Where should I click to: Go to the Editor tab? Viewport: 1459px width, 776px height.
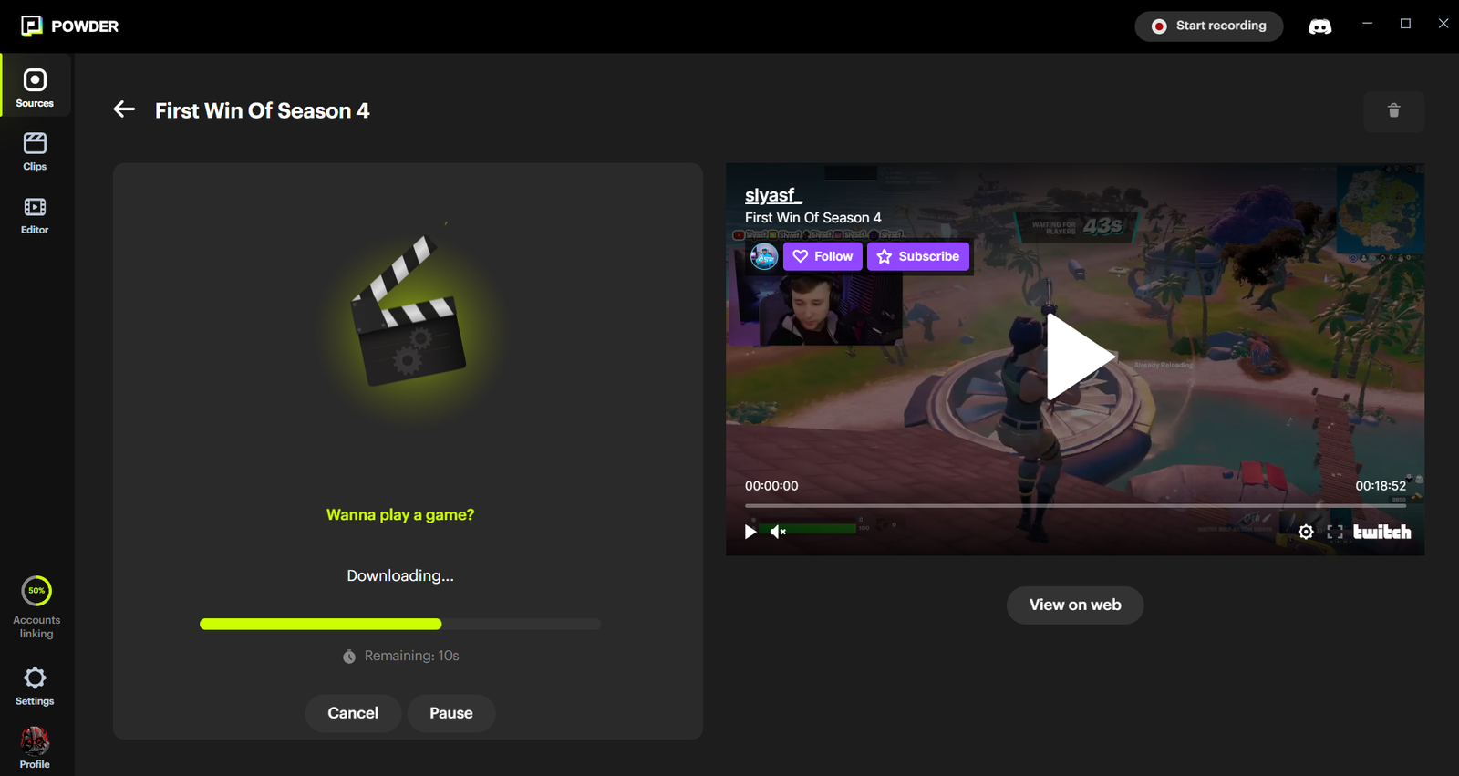(x=35, y=215)
